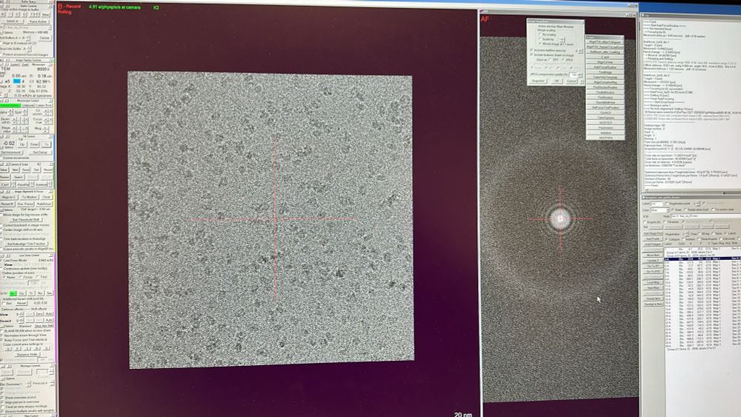Viewport: 741px width, 417px height.
Task: Click Cancel in the image snapshot dialog
Action: (571, 81)
